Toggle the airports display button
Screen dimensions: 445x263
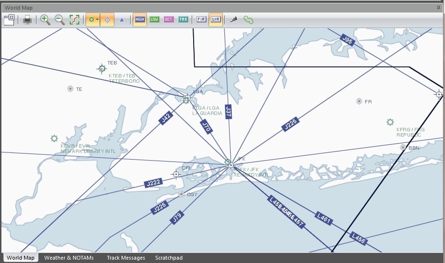click(91, 20)
